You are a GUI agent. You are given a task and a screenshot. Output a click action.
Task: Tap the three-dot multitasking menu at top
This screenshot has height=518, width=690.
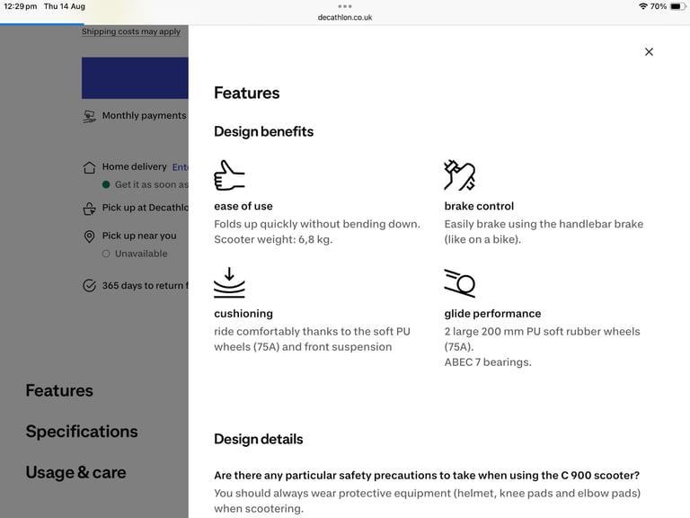point(345,6)
